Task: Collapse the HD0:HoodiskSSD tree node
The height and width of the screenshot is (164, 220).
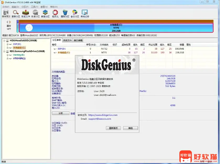Action: tap(4, 41)
